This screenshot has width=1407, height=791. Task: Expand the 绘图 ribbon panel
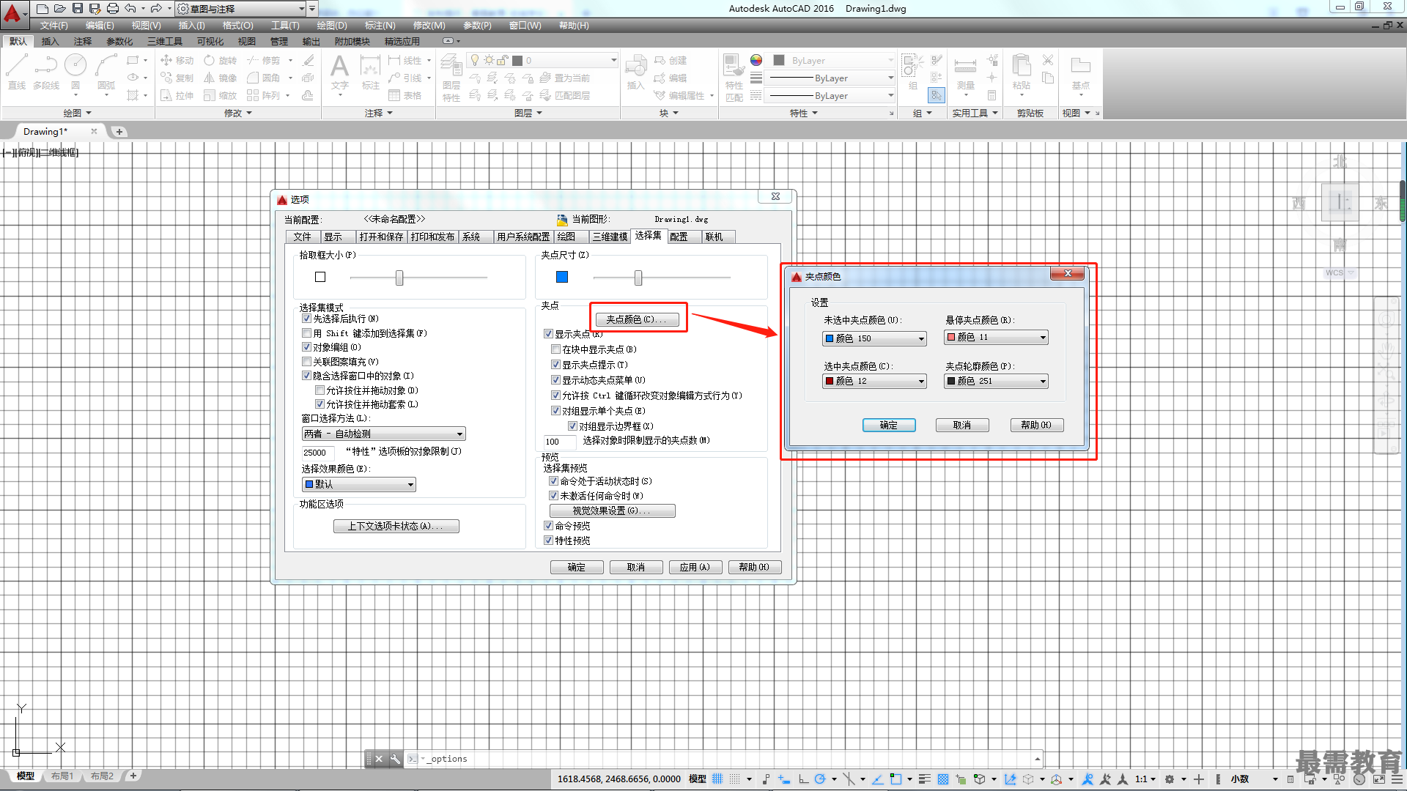pos(77,113)
